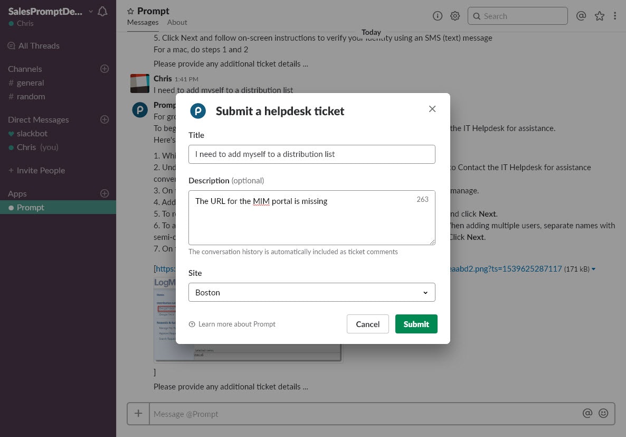This screenshot has width=626, height=437.
Task: Cancel the helpdesk ticket dialog
Action: [x=367, y=324]
